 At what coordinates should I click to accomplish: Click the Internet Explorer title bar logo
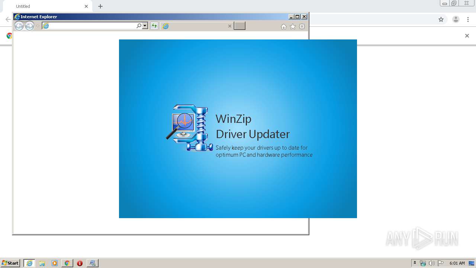click(x=17, y=16)
